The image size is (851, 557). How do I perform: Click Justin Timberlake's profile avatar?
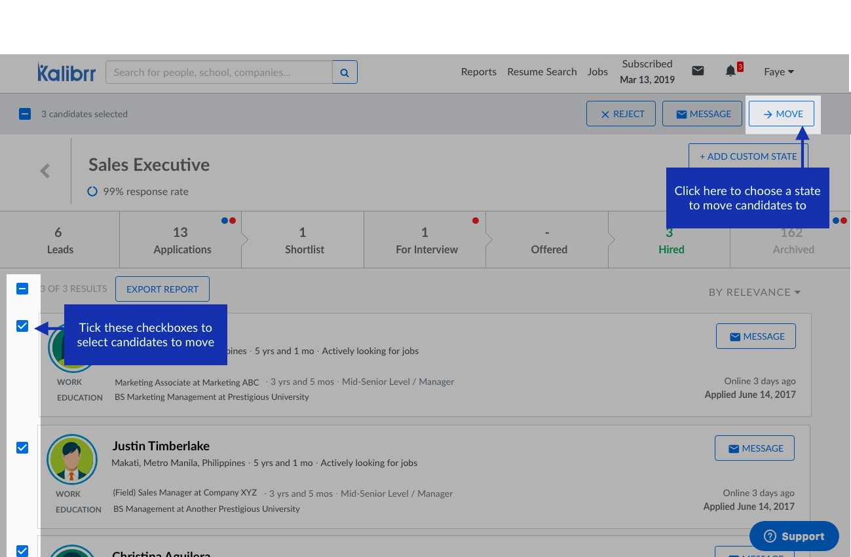(x=72, y=459)
